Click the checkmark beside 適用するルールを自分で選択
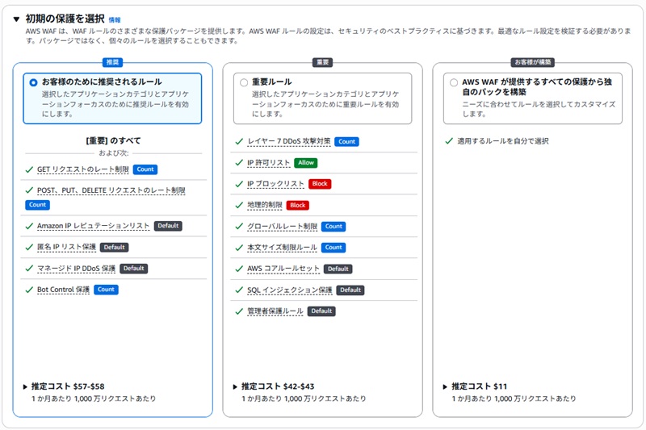 449,141
